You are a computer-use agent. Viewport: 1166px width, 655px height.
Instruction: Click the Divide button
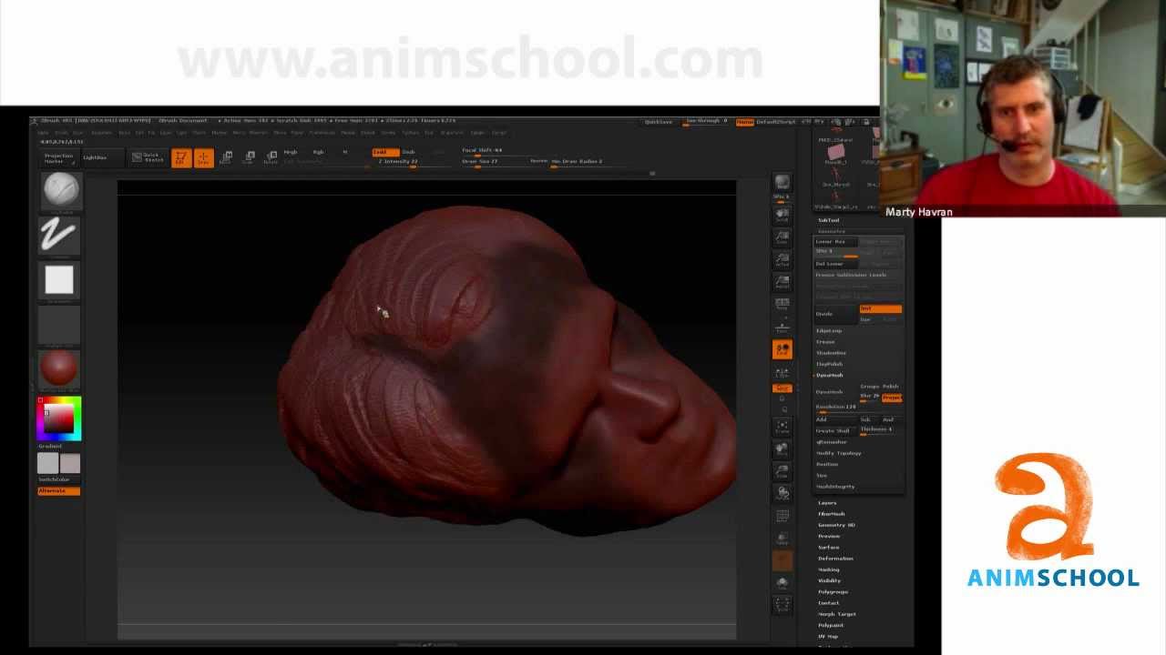point(835,314)
